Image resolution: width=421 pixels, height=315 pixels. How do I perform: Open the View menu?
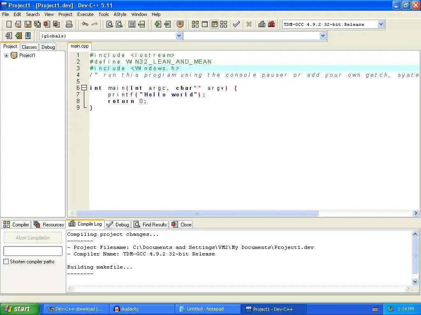(49, 14)
